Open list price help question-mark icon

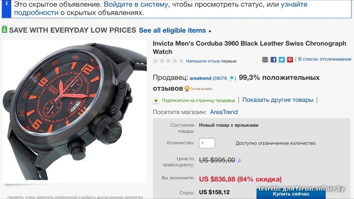point(239,160)
